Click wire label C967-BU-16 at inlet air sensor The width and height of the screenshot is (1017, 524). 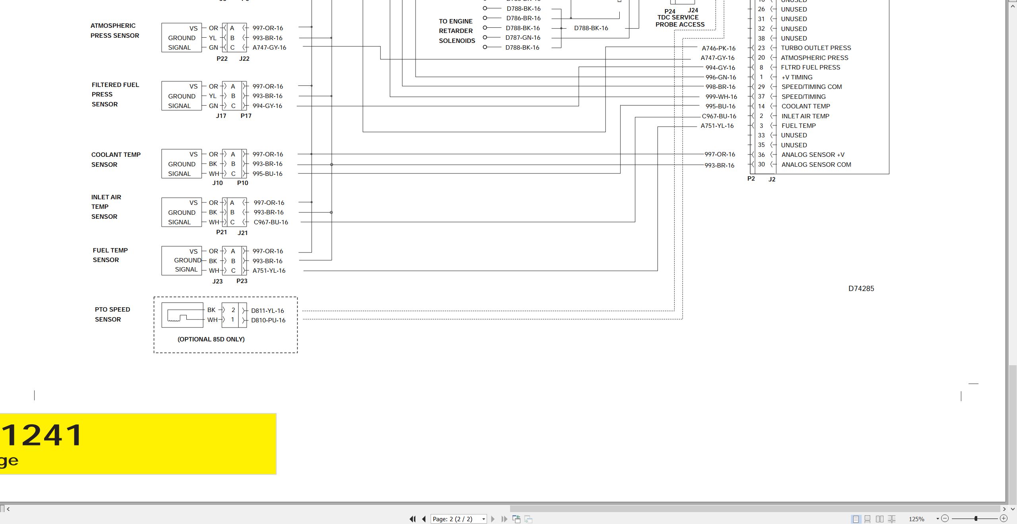coord(271,222)
